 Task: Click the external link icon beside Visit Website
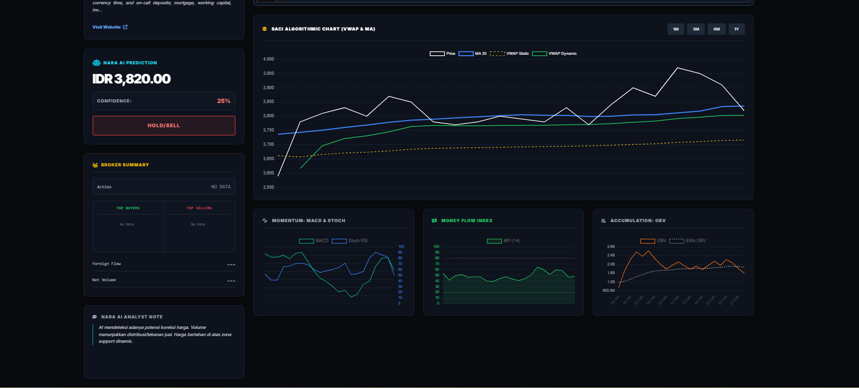pos(126,27)
